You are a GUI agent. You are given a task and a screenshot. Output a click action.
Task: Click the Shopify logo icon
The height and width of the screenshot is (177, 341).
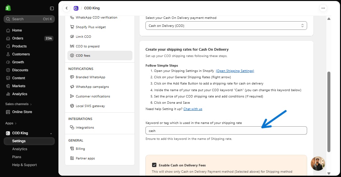[8, 8]
